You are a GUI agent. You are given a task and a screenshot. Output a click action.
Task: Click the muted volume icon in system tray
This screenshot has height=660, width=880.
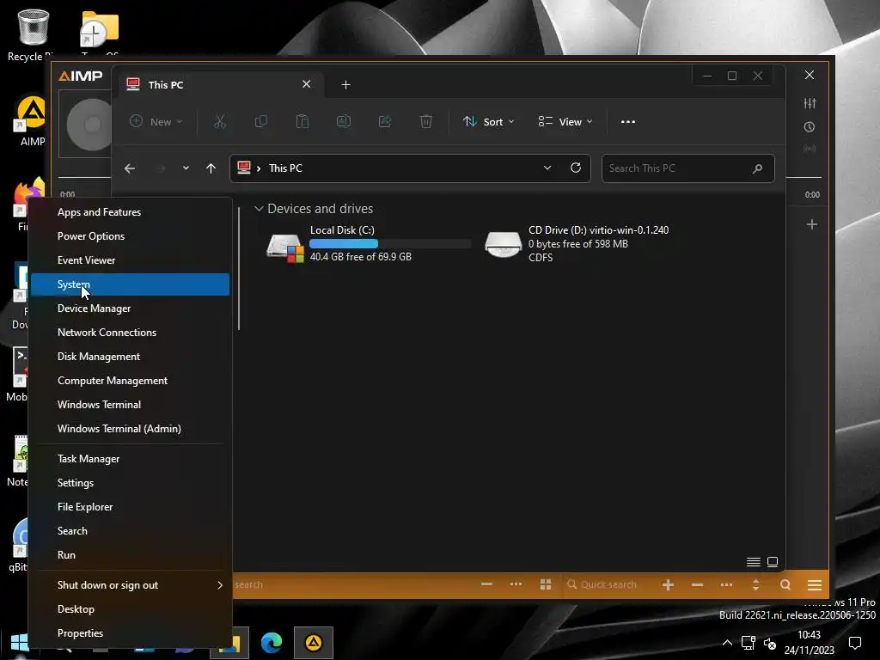click(x=770, y=643)
